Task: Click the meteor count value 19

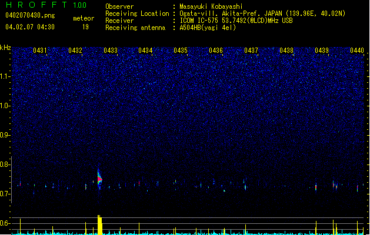Action: 85,27
